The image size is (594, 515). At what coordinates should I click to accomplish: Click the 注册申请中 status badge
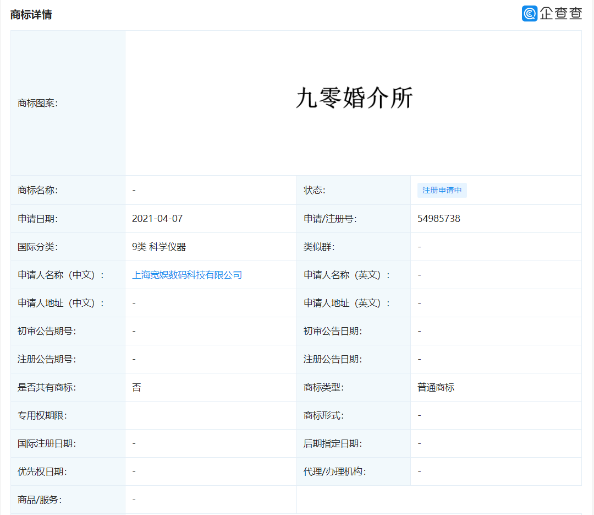tap(442, 190)
